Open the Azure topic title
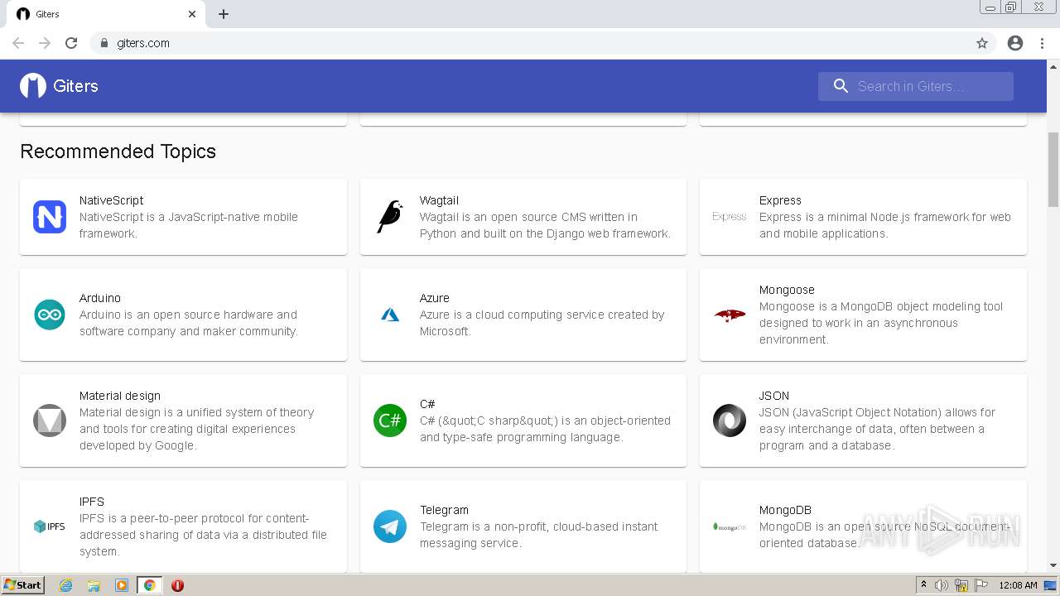This screenshot has height=596, width=1060. pyautogui.click(x=435, y=298)
